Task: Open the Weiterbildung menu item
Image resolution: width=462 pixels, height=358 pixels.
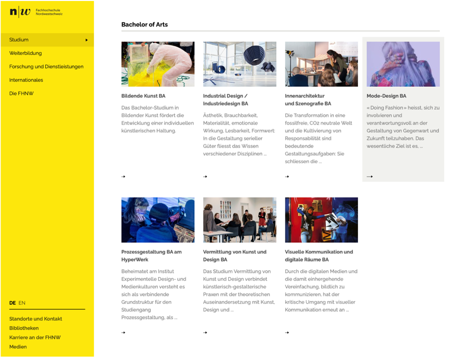Action: point(26,53)
